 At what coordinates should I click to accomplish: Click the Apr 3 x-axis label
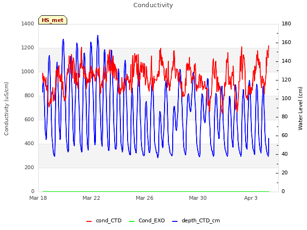point(251,198)
